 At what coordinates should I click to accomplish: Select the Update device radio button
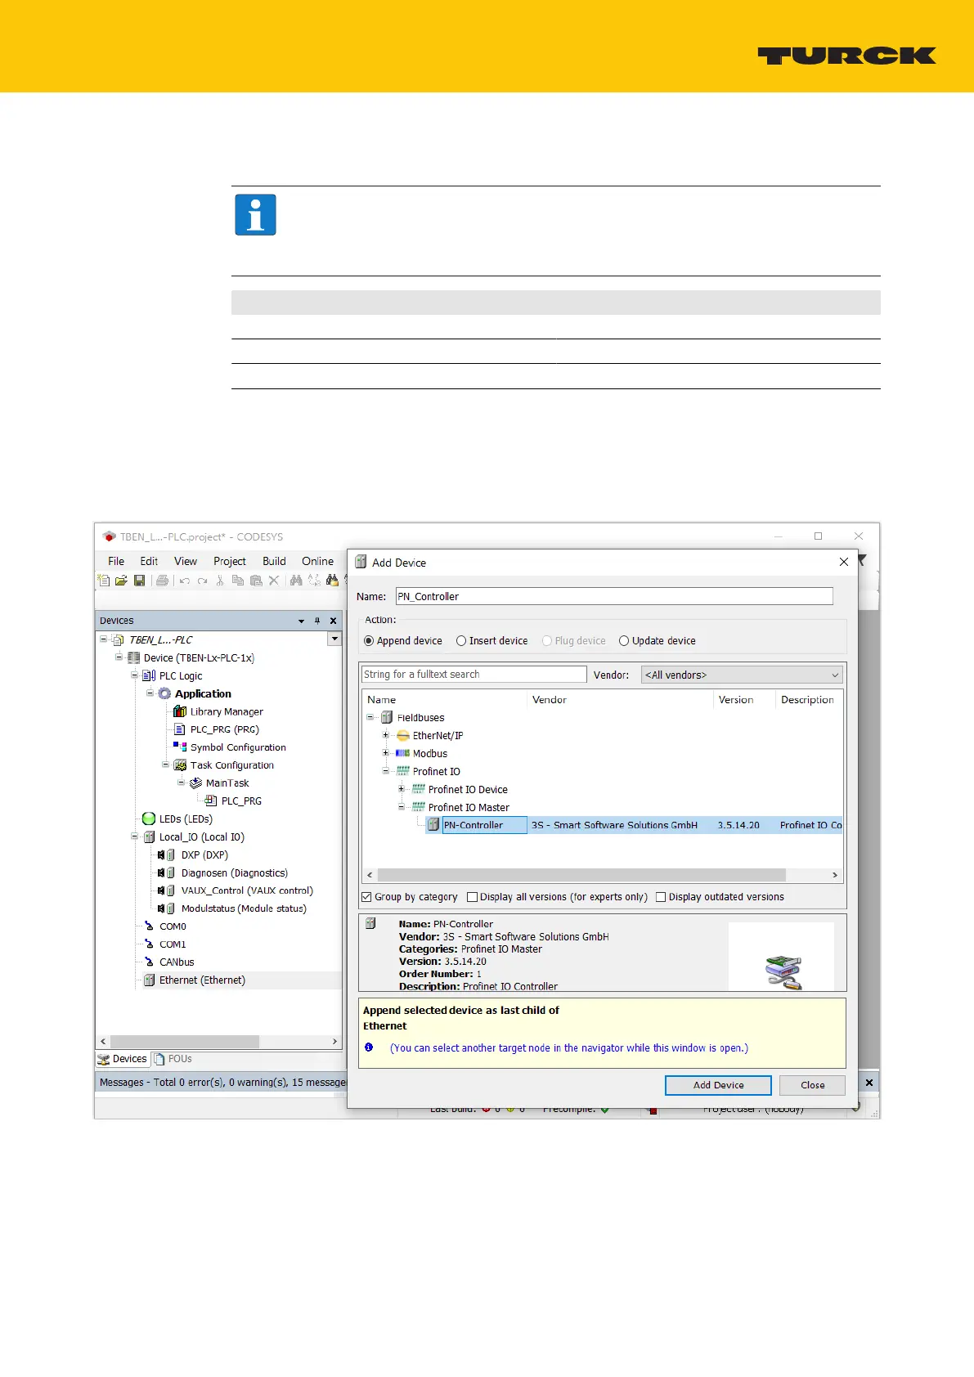click(624, 641)
